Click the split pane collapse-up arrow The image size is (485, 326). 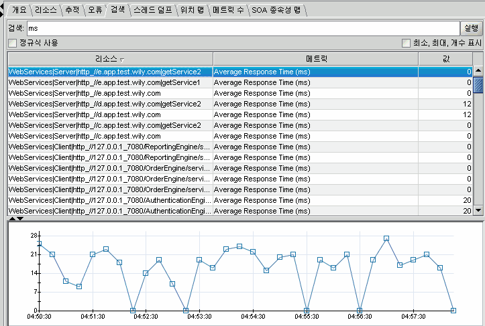[13, 218]
